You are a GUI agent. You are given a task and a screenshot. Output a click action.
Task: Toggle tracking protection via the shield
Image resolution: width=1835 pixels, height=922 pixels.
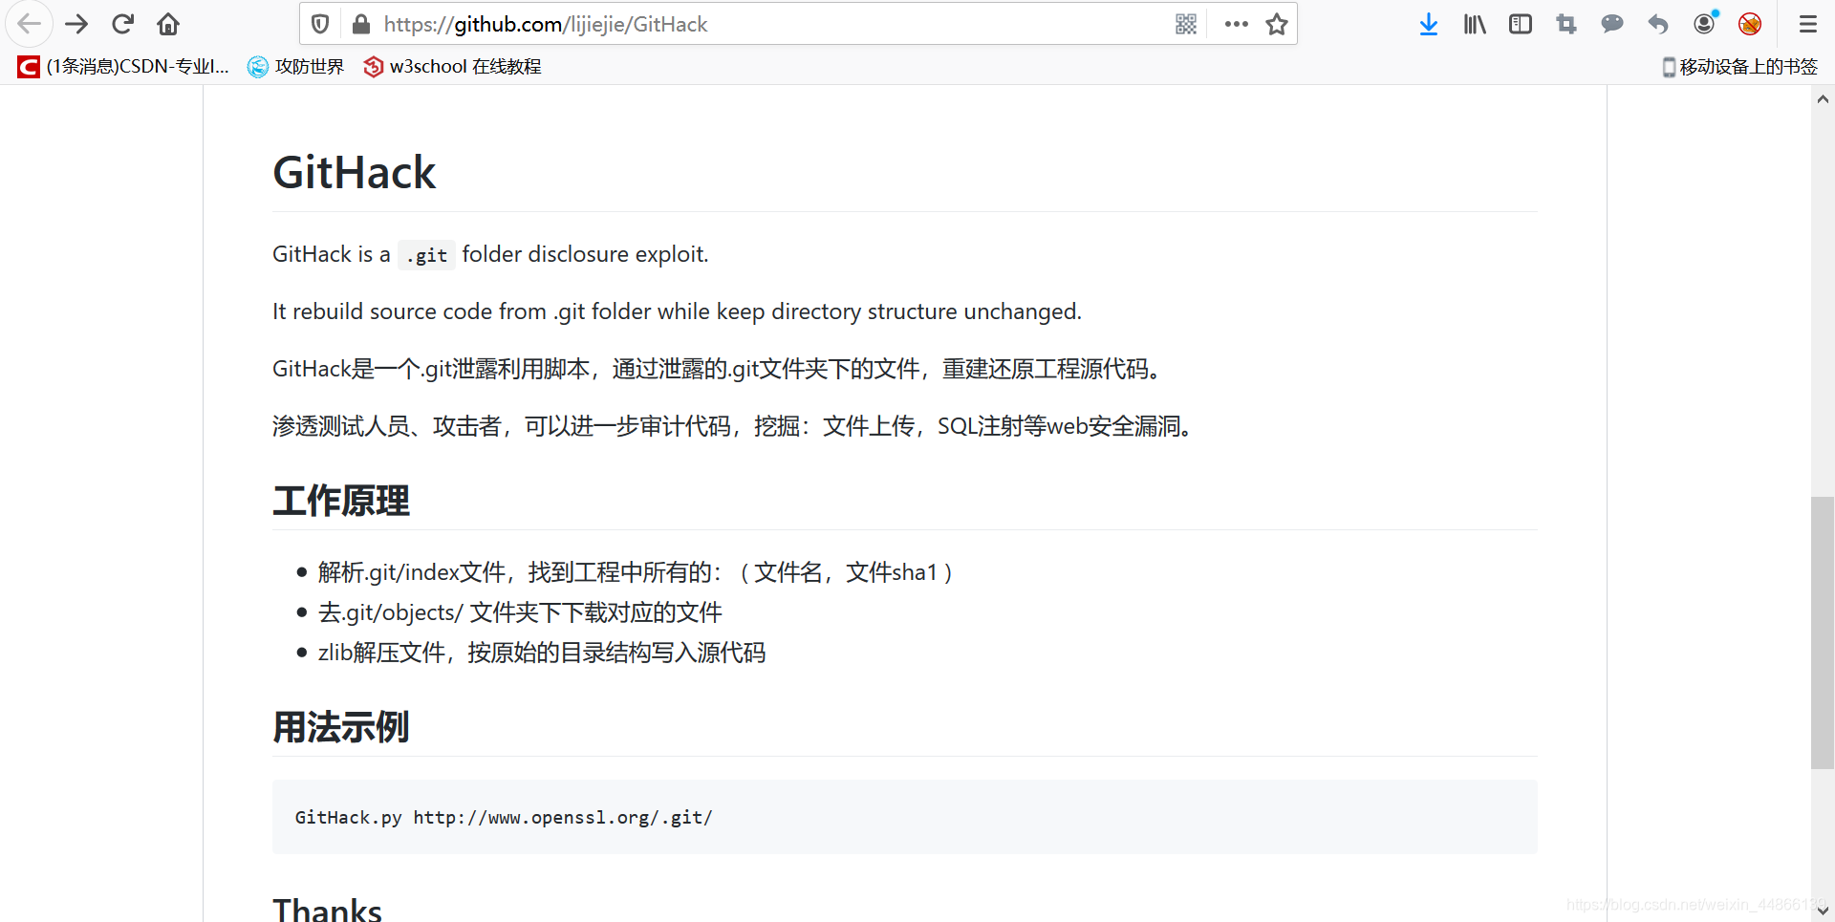pos(320,24)
